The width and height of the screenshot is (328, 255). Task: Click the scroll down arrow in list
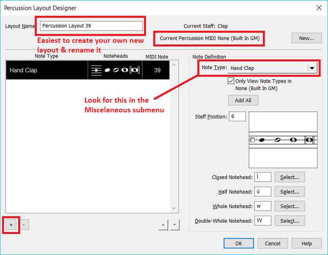click(x=174, y=209)
